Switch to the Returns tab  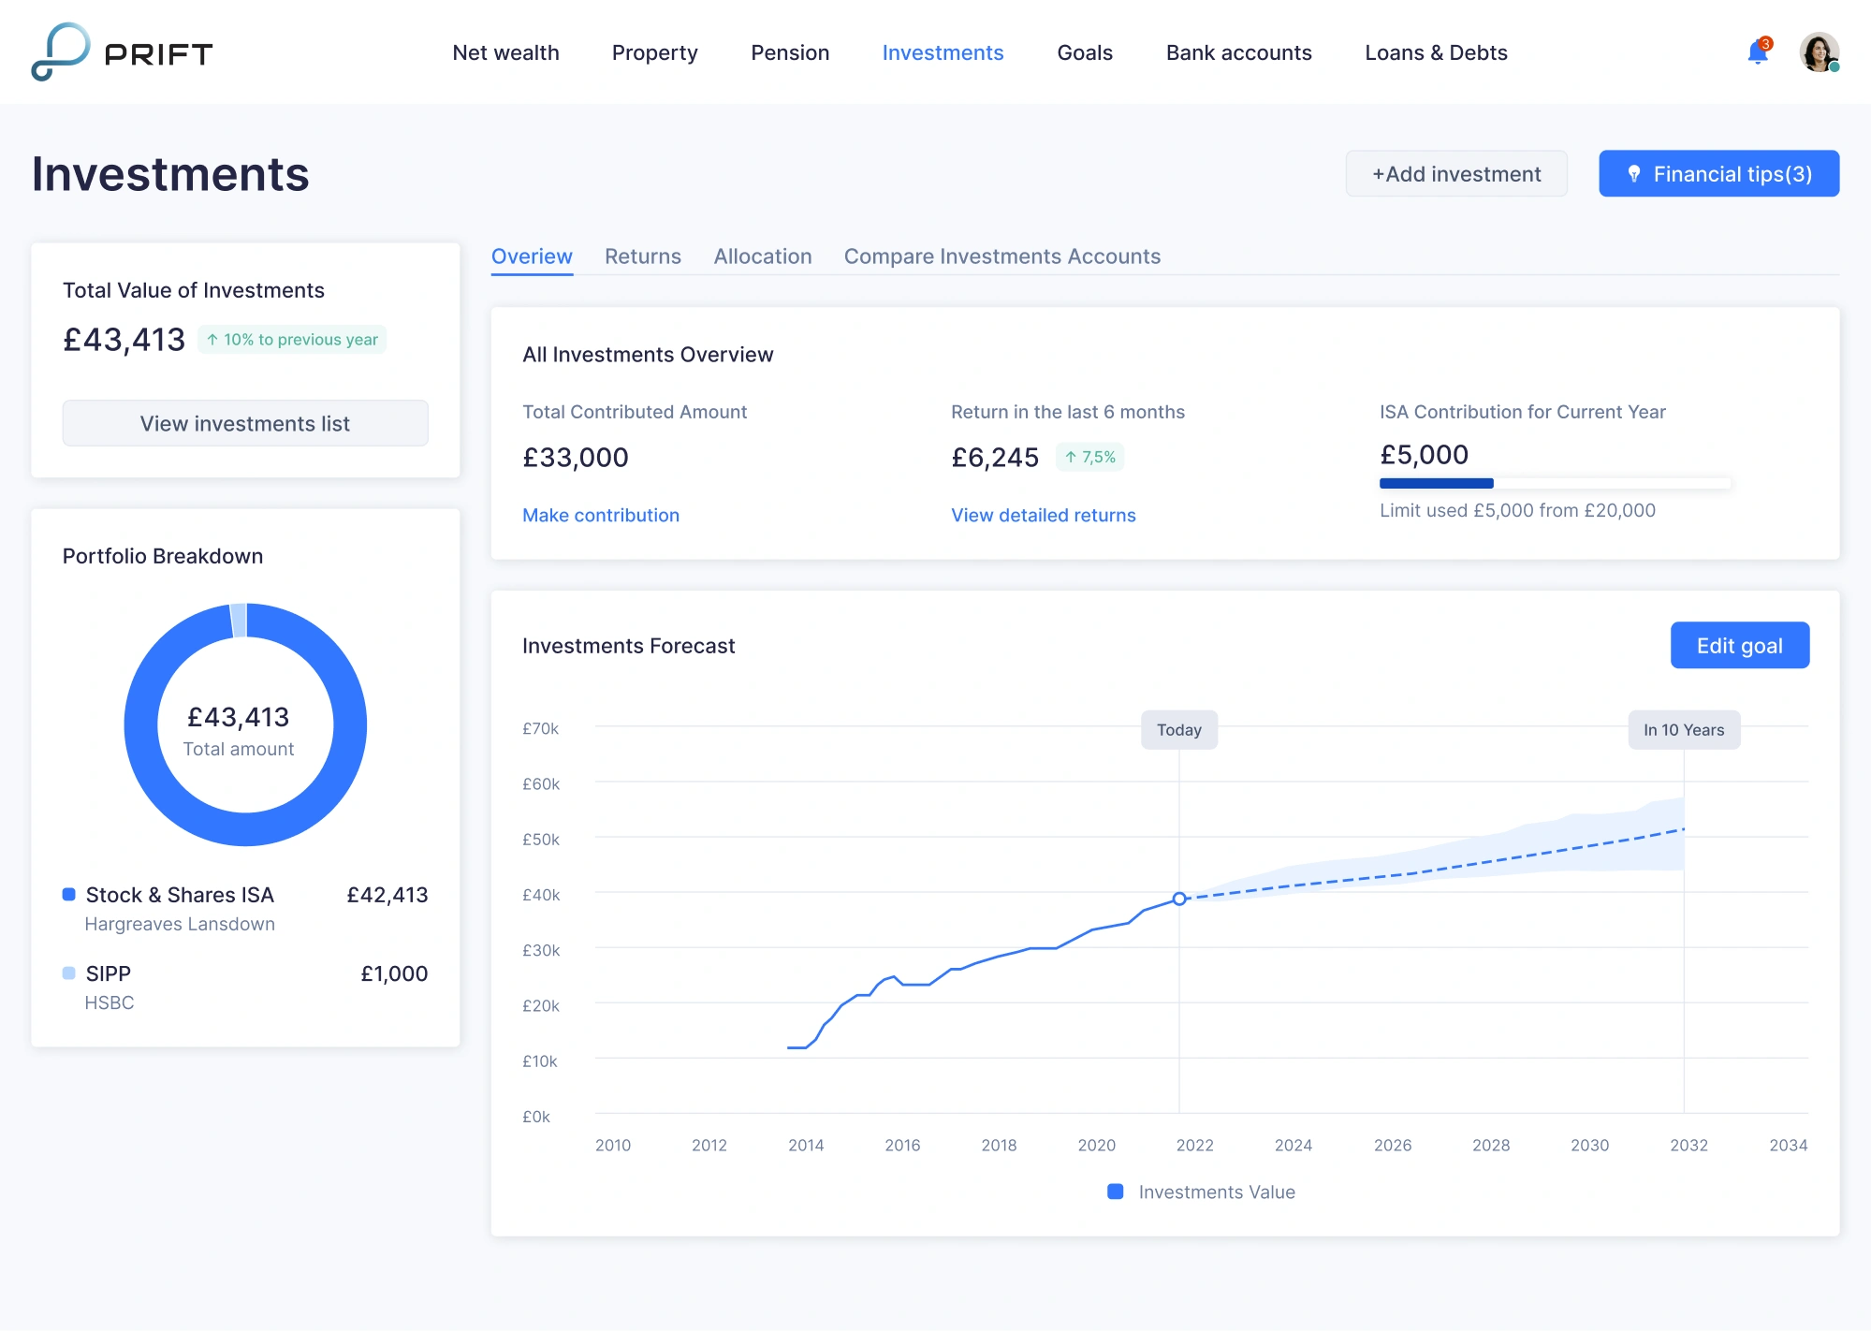pyautogui.click(x=642, y=256)
